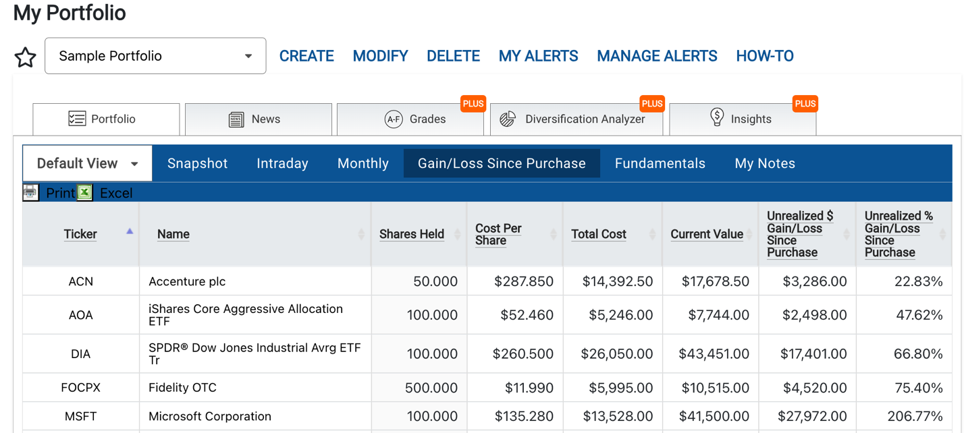Sort by Ticker column arrow
The height and width of the screenshot is (433, 964).
pyautogui.click(x=130, y=231)
